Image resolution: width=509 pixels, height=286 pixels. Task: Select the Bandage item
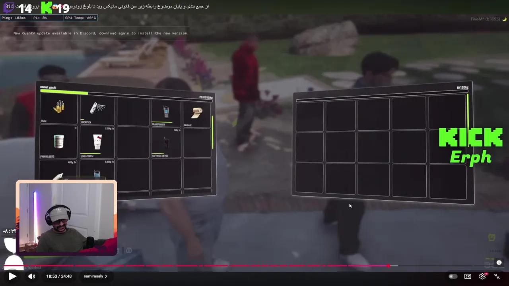tap(197, 115)
